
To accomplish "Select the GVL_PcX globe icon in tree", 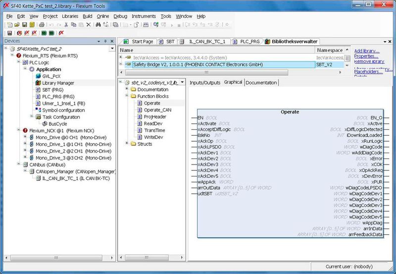I will [x=38, y=76].
